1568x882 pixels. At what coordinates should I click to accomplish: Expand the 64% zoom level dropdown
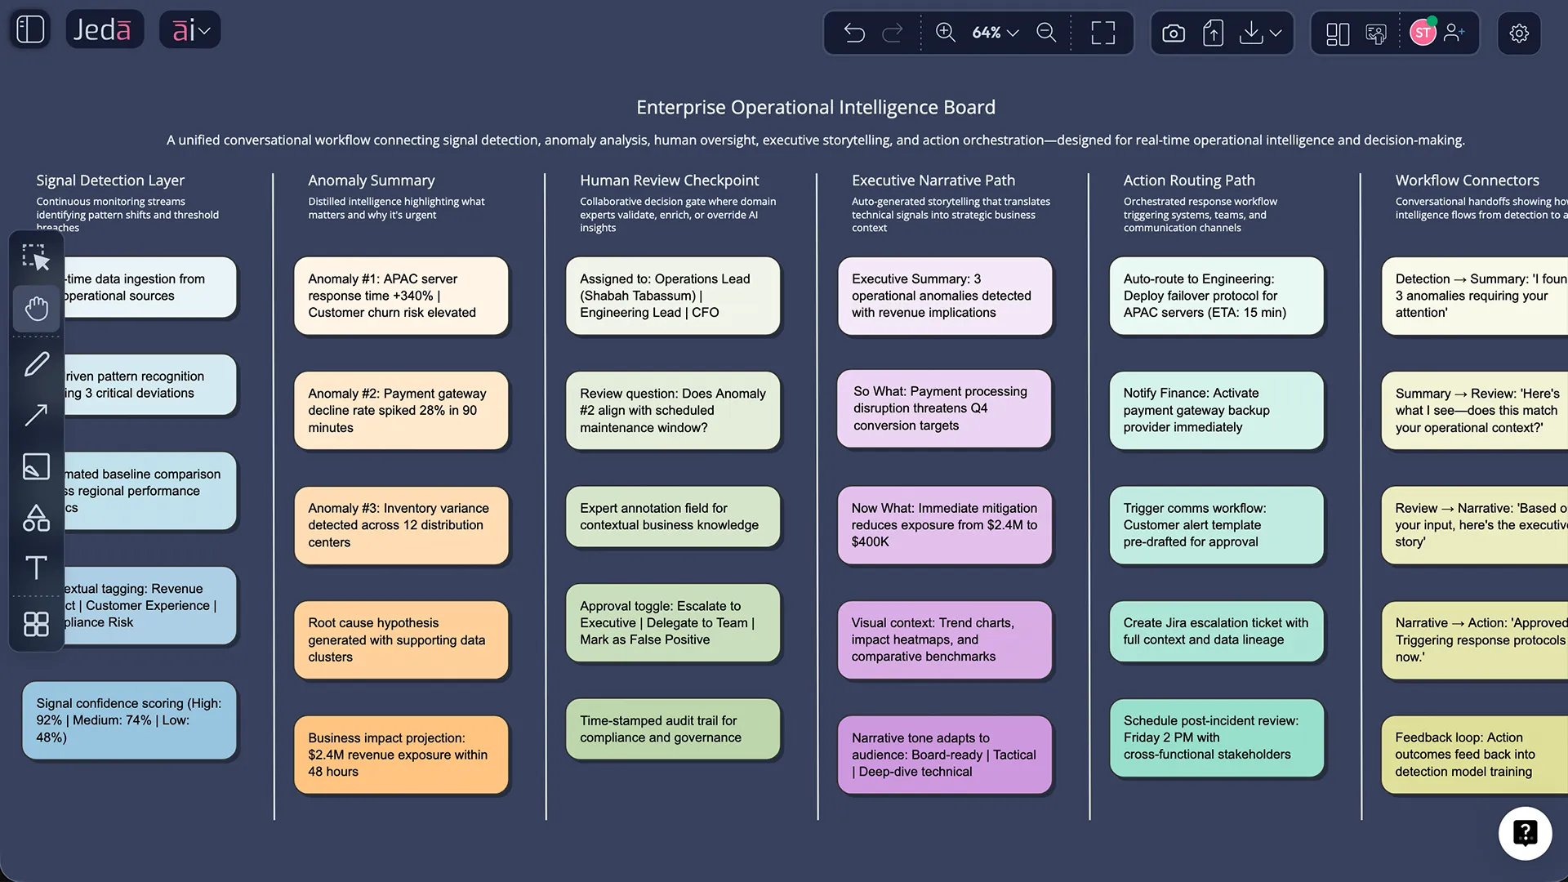click(995, 33)
